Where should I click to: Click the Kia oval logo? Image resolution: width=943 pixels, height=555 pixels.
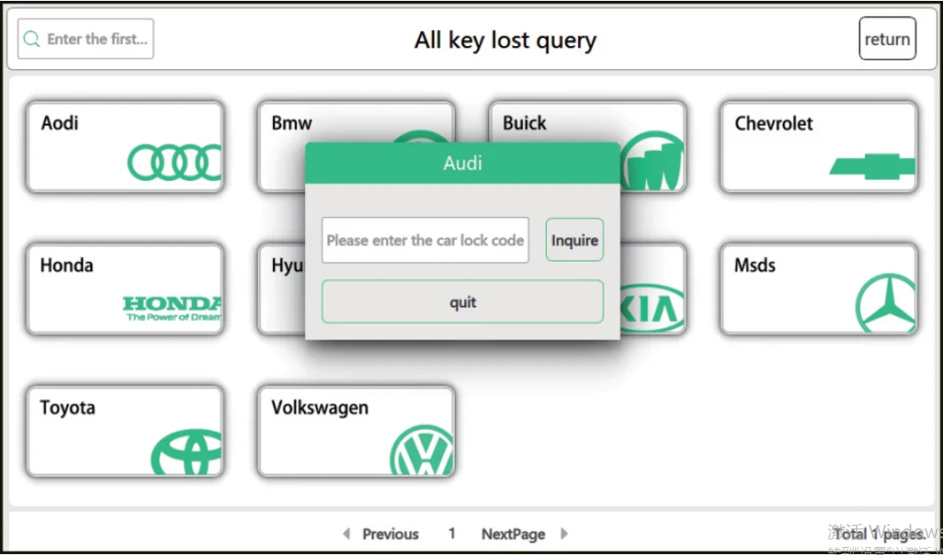pyautogui.click(x=652, y=309)
